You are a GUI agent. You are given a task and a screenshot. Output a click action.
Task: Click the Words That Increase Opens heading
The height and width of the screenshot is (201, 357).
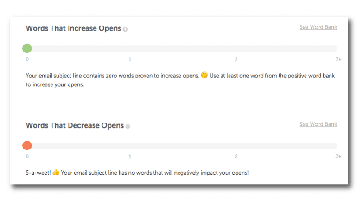(73, 28)
